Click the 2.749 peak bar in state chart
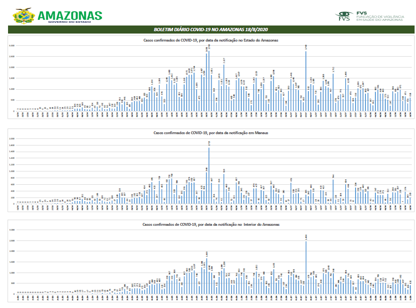Screen dimensions: 416x308 point(209,80)
